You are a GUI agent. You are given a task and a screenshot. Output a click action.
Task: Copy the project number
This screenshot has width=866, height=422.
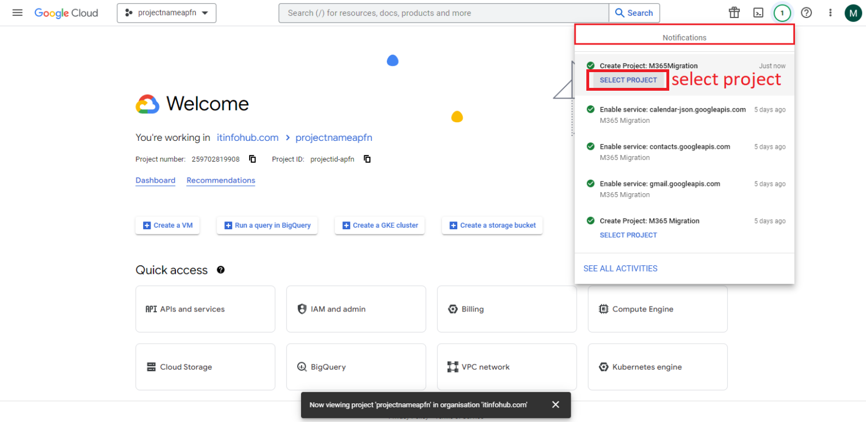(253, 159)
